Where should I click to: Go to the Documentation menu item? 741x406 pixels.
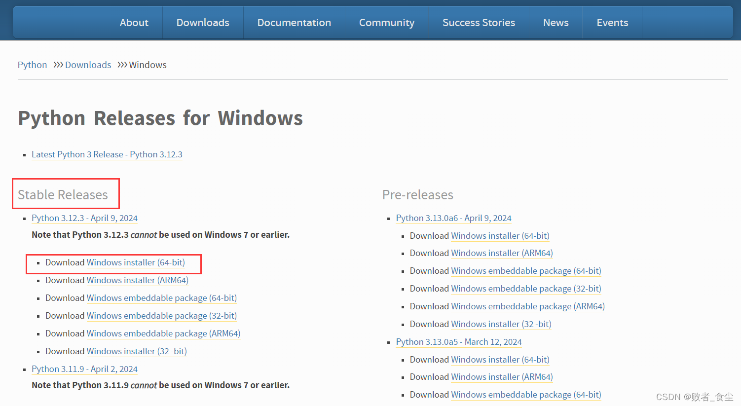click(294, 23)
